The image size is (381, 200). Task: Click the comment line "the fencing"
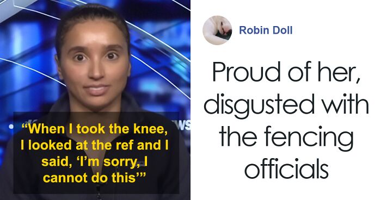click(286, 137)
